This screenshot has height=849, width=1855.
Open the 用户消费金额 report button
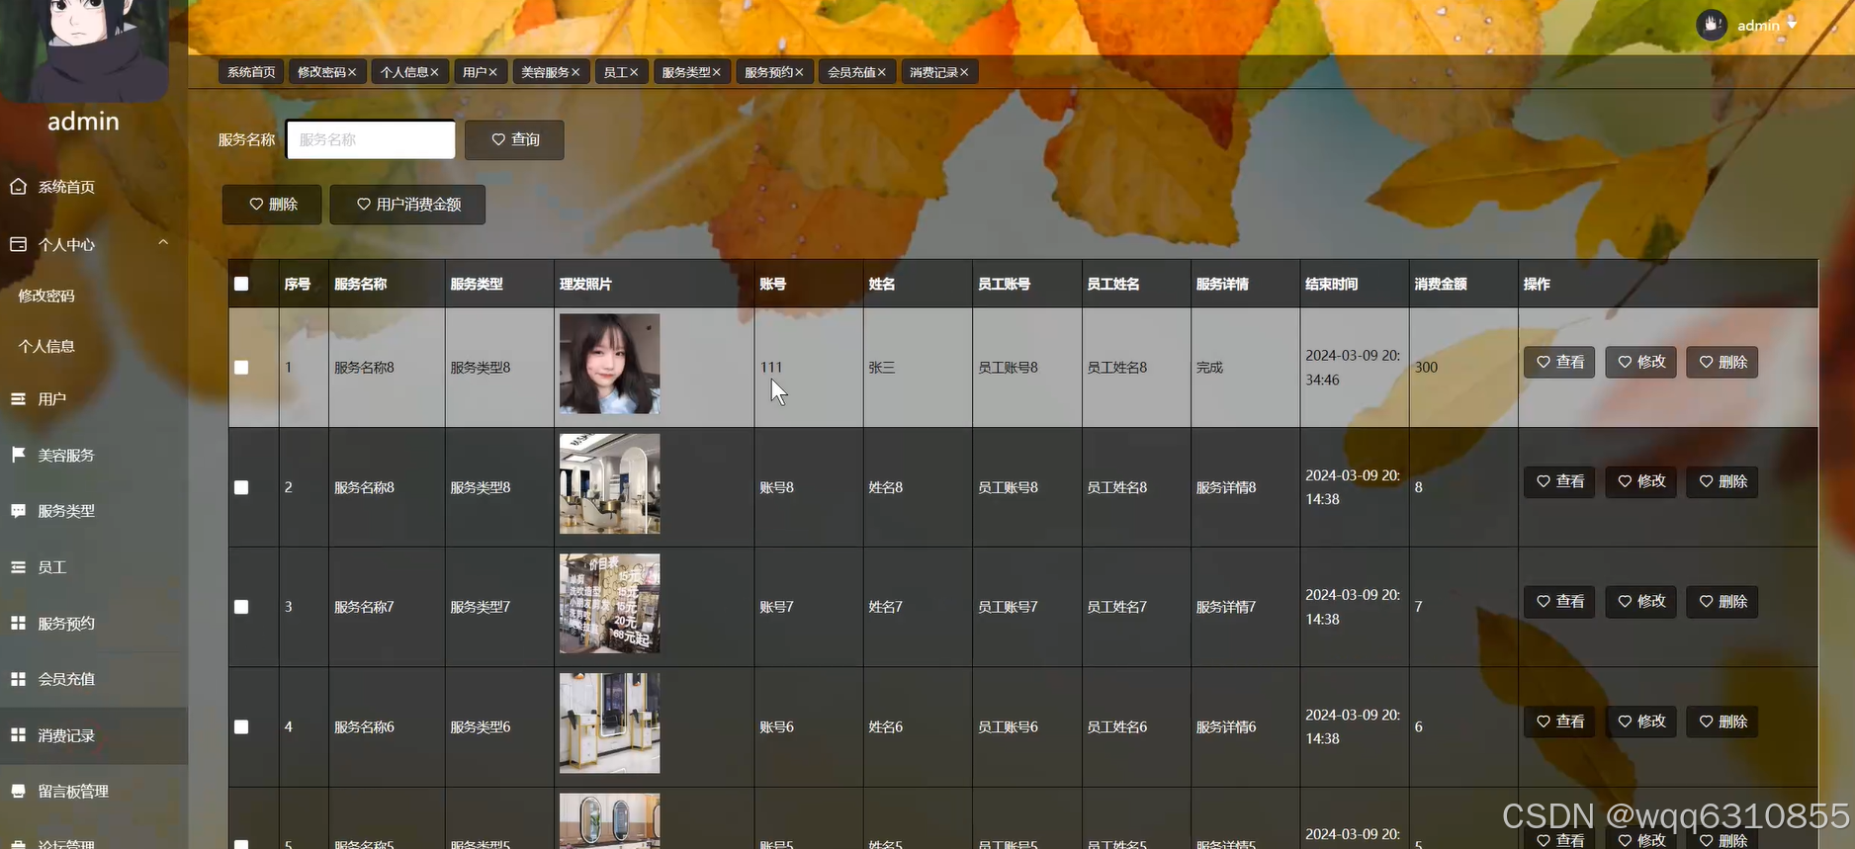407,205
